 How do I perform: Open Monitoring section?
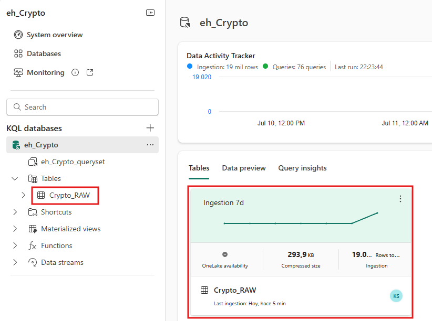(x=46, y=72)
